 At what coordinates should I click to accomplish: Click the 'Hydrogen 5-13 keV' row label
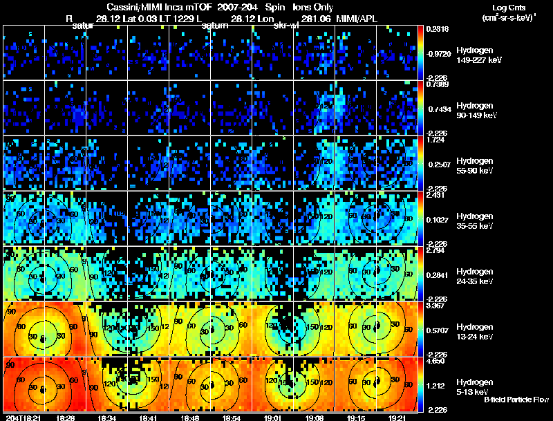tap(475, 387)
